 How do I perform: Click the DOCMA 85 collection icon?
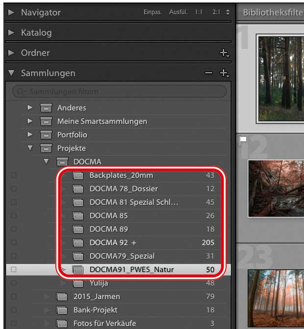[78, 216]
